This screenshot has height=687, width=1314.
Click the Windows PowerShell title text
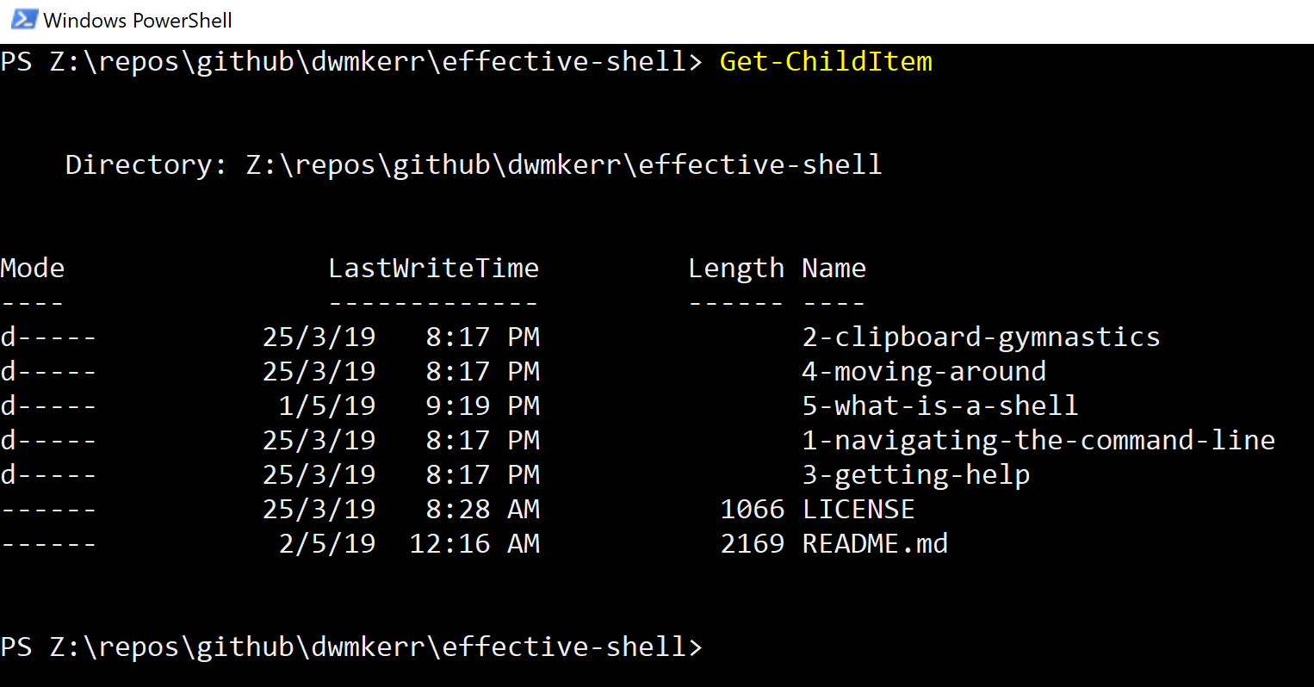138,20
